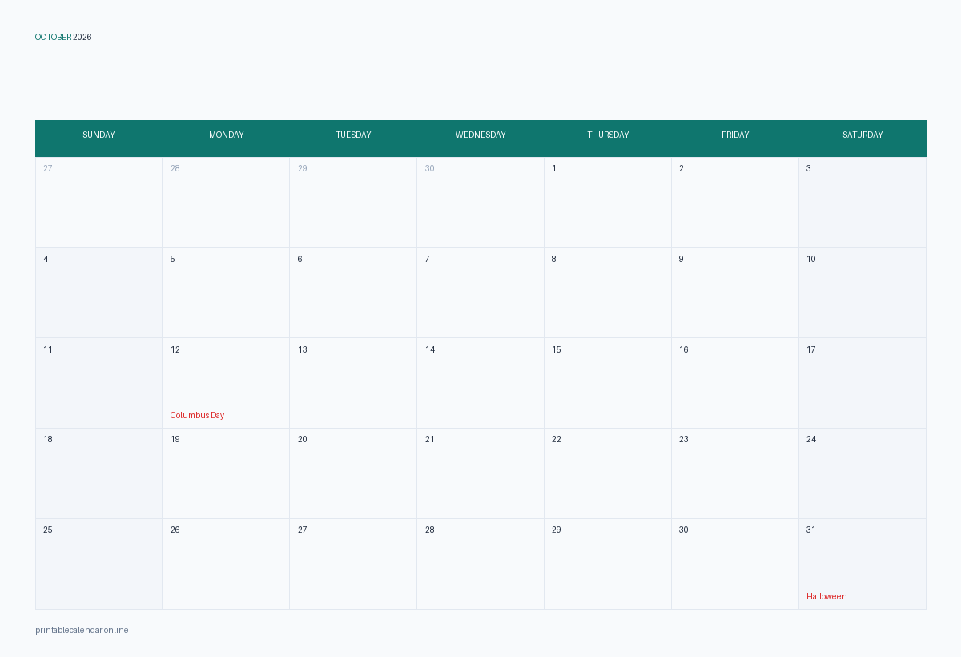The width and height of the screenshot is (961, 657).
Task: Click greyed-out September date 27 under Sunday
Action: click(x=48, y=168)
